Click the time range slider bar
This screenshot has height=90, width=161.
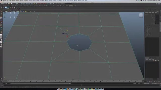coord(41,83)
